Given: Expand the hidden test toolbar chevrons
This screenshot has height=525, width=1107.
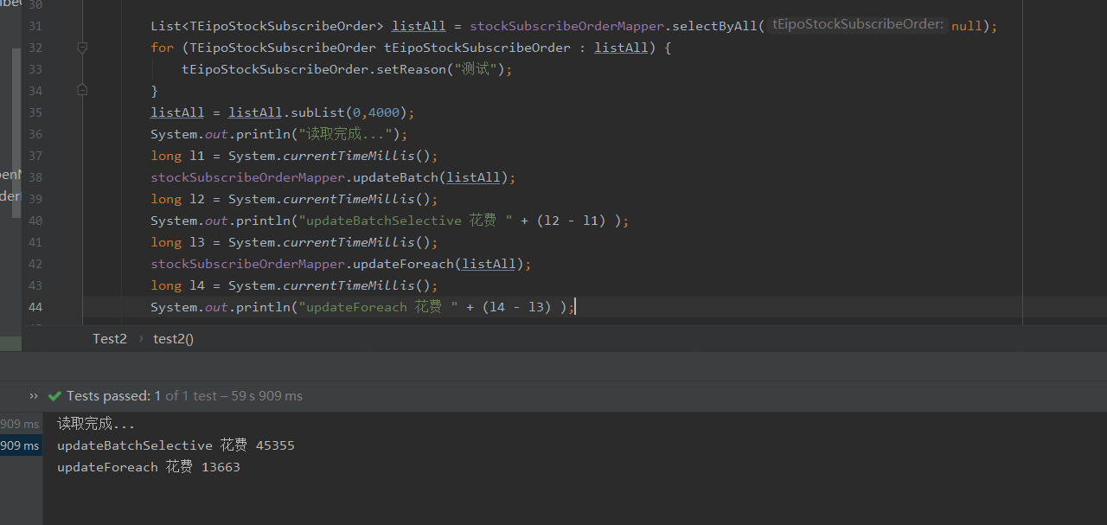Looking at the screenshot, I should pos(34,396).
